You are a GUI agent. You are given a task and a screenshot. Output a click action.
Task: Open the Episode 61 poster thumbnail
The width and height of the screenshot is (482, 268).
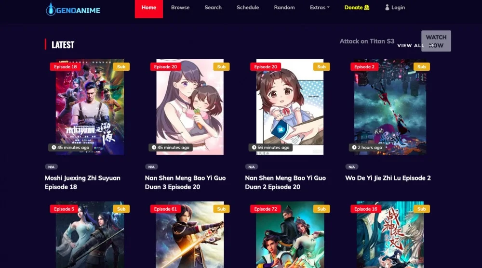[190, 235]
